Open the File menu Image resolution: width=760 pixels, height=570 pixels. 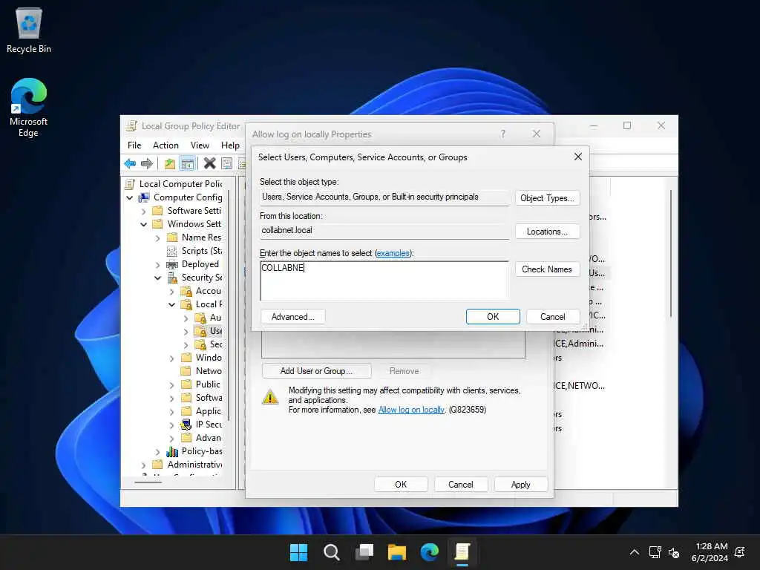134,145
